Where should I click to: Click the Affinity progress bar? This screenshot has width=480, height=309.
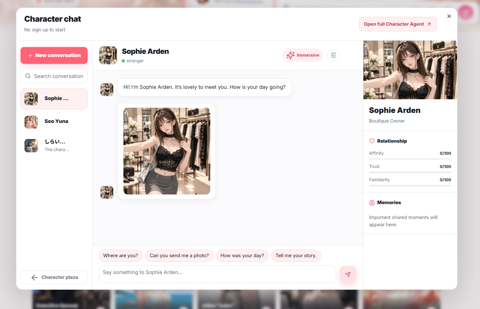[x=410, y=159]
